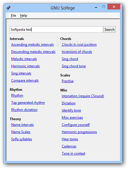128x169 pixels.
Task: Open Compare intervals link
Action: 25,80
